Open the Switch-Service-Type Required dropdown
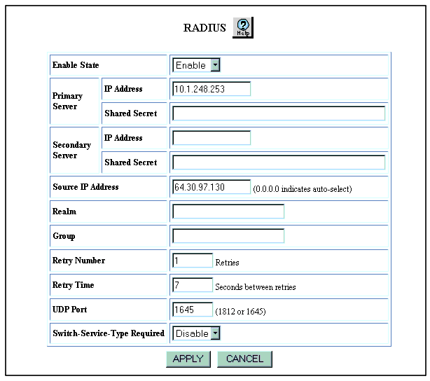430x381 pixels. coord(196,333)
